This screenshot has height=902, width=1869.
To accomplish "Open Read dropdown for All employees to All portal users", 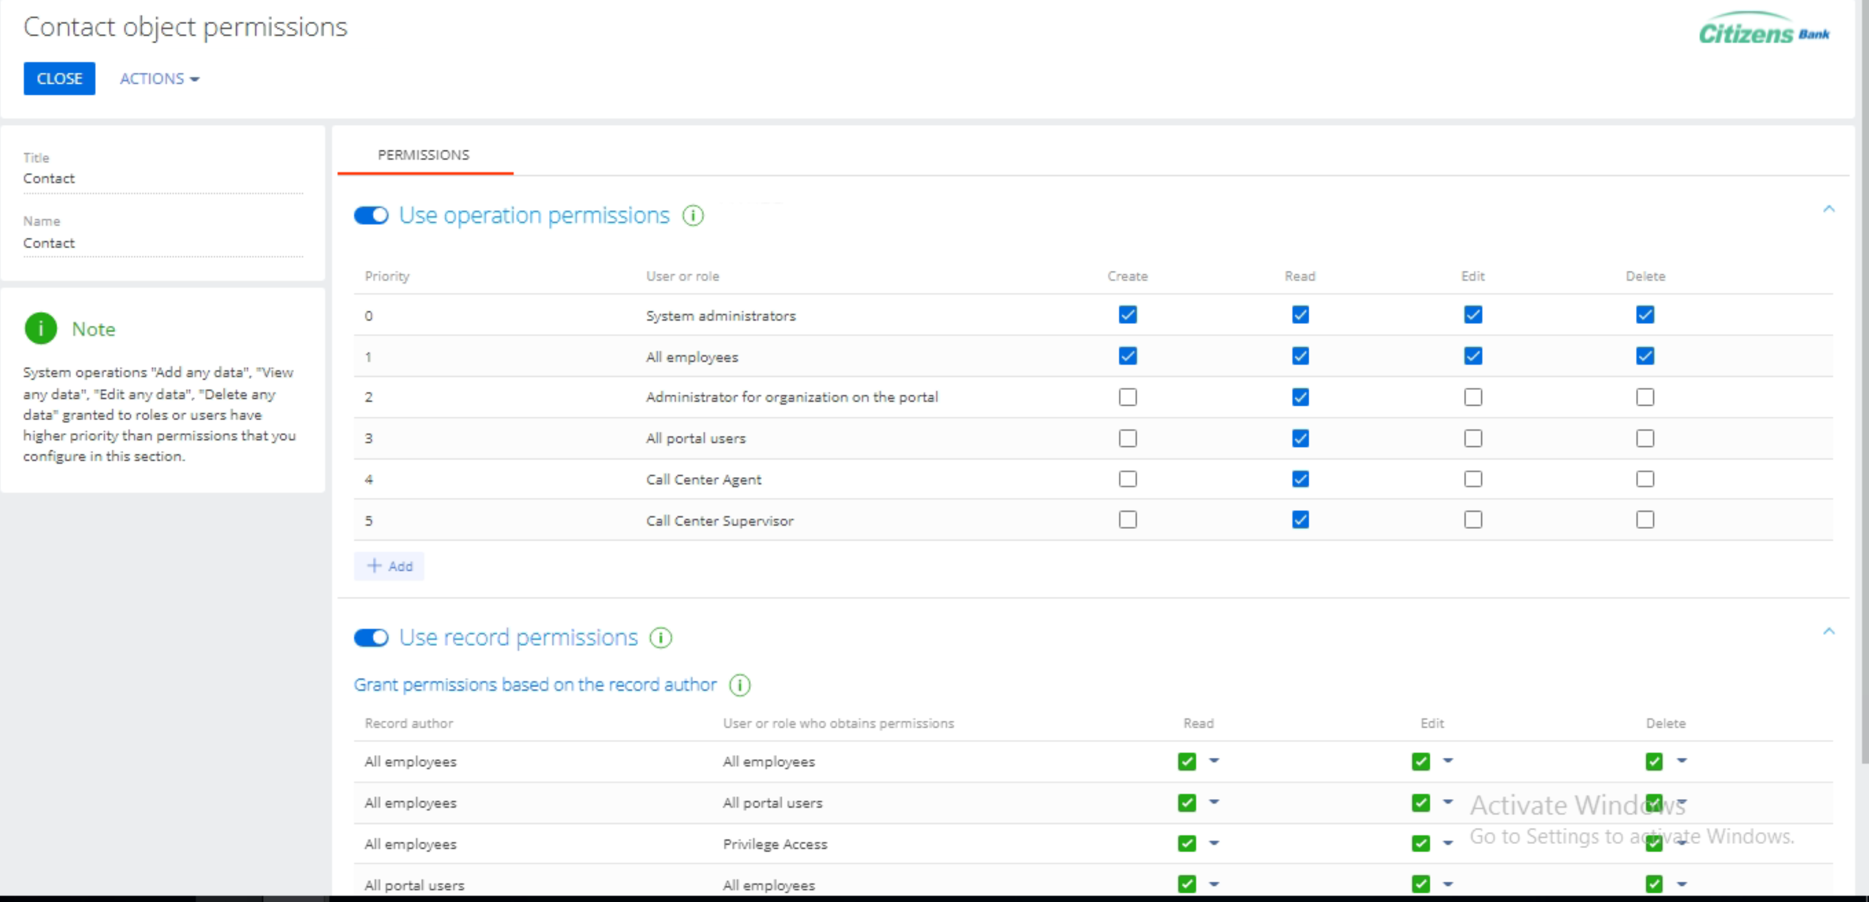I will (x=1214, y=802).
